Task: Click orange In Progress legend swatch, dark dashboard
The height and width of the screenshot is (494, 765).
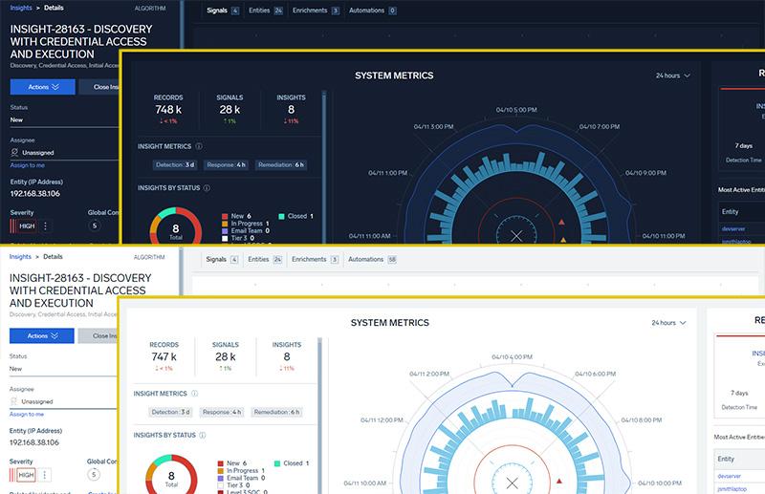Action: click(225, 224)
